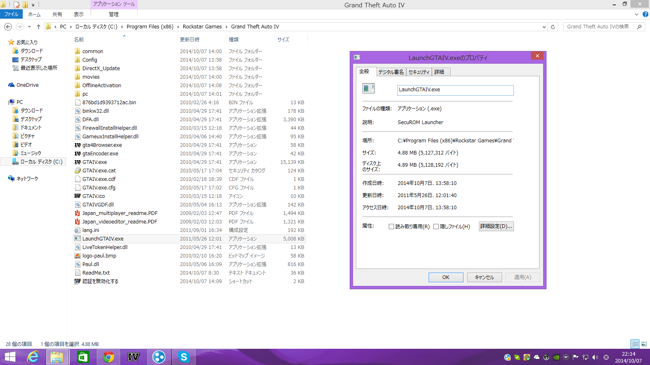Select the lang.ini file row
This screenshot has height=365, width=650.
pyautogui.click(x=189, y=230)
